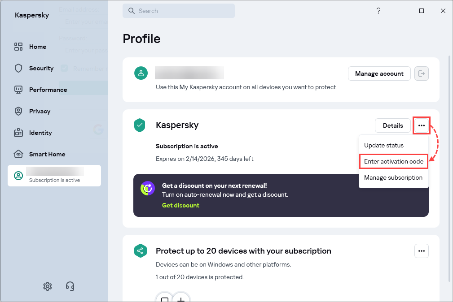Screen dimensions: 453x302
Task: Select the profile entry showing Subscription is active
Action: [x=54, y=175]
